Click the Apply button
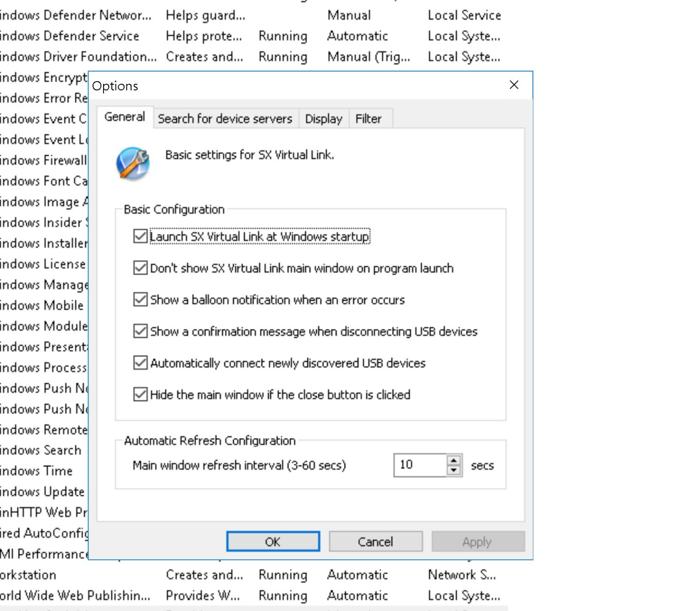 (478, 542)
